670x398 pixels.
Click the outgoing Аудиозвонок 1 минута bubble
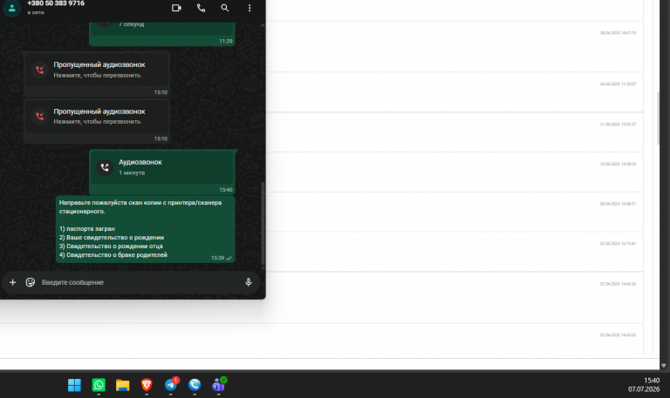click(162, 172)
